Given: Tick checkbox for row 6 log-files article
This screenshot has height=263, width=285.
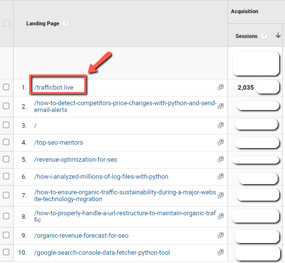Looking at the screenshot, I should tap(6, 176).
